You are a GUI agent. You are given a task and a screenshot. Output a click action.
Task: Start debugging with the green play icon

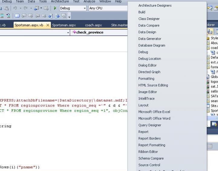click(x=55, y=8)
